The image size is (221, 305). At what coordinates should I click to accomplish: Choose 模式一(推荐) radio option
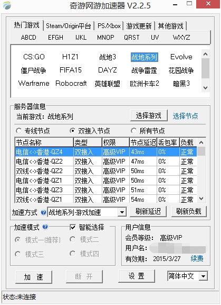18,240
